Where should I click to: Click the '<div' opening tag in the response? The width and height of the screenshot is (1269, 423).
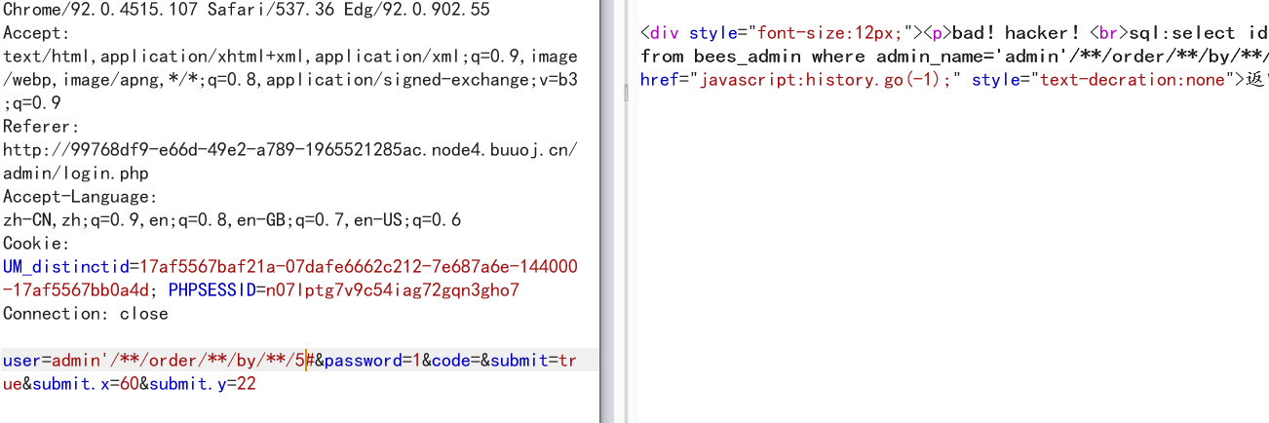[660, 33]
